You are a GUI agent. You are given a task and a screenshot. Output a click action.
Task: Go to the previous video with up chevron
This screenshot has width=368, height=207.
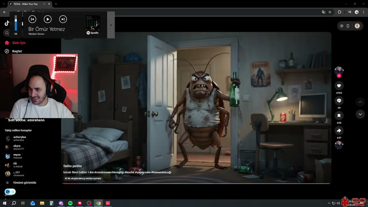[360, 102]
